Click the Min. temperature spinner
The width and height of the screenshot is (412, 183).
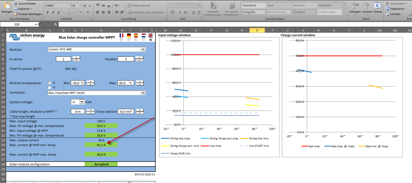[x=91, y=83]
